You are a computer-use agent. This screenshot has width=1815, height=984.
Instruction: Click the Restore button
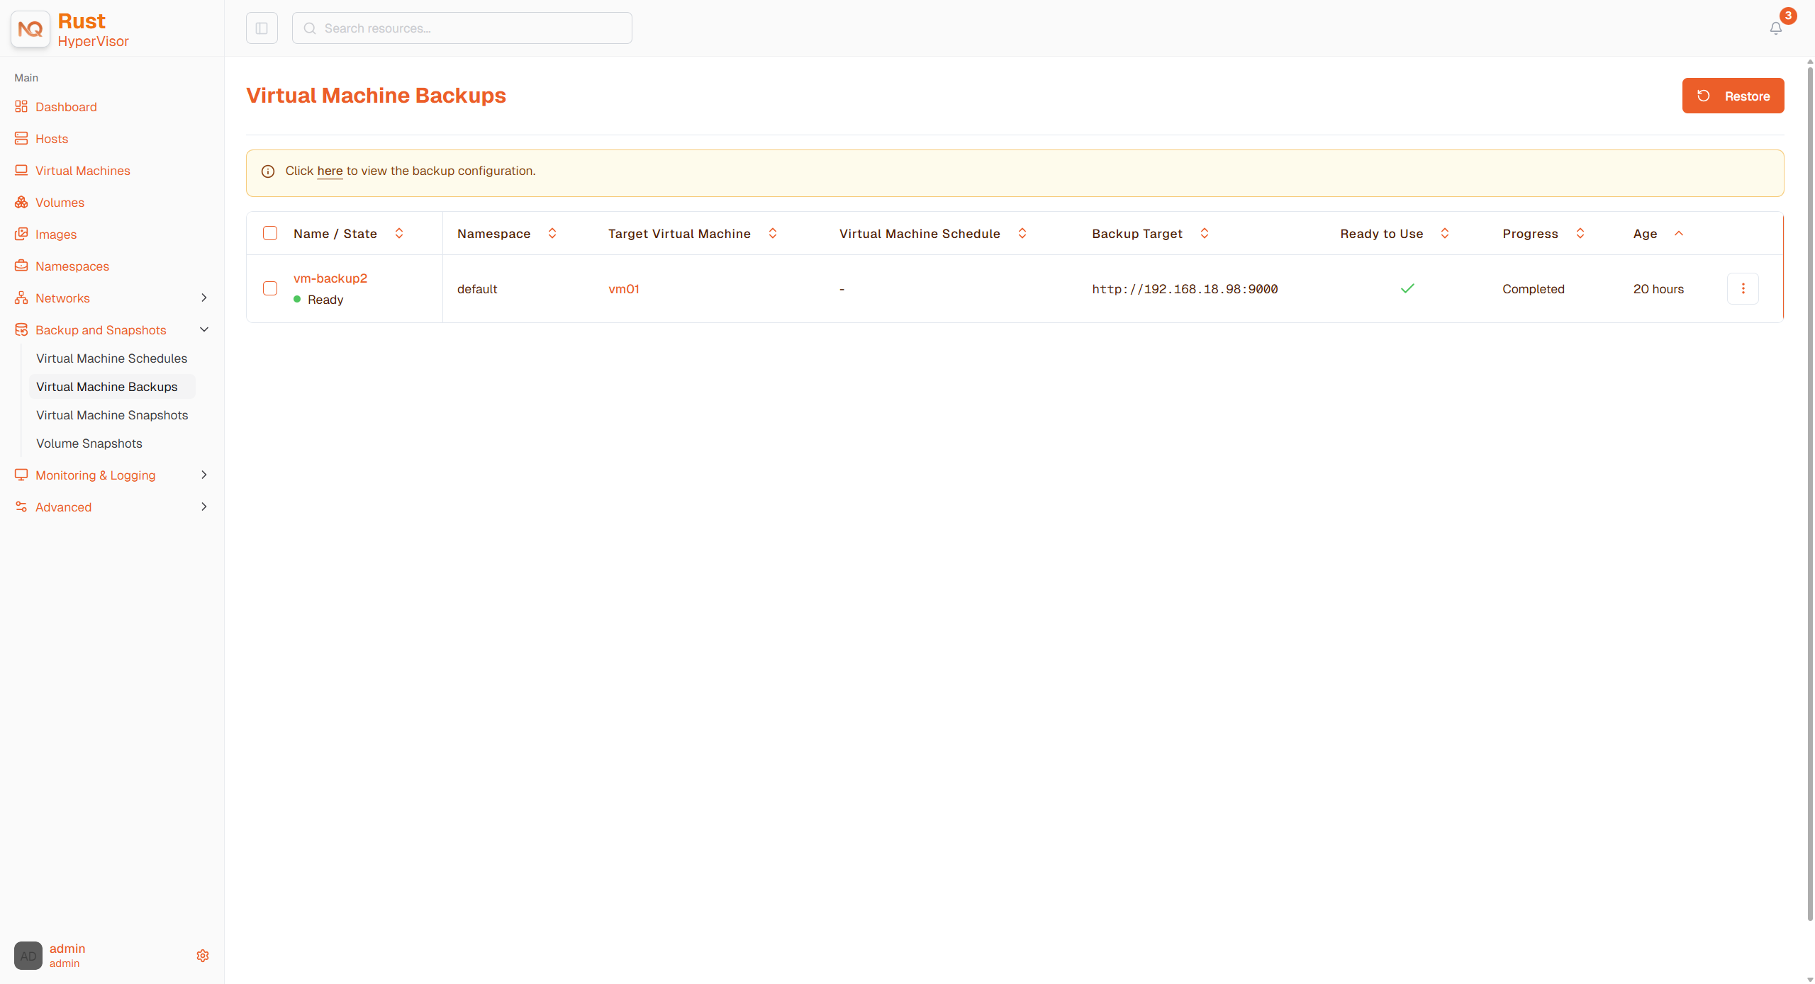coord(1733,96)
